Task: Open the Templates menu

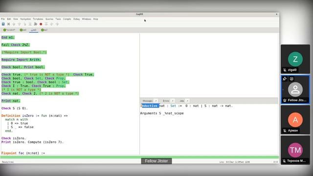Action: [x=38, y=19]
